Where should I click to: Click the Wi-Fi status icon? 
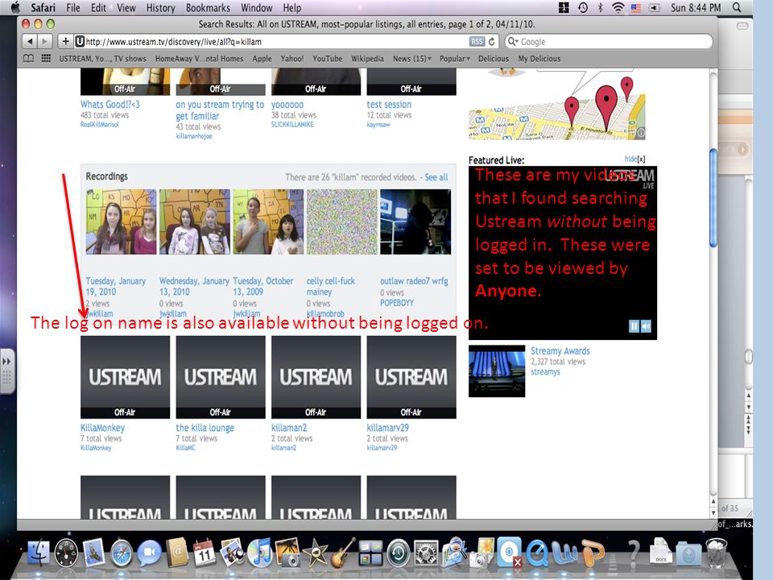[x=618, y=7]
